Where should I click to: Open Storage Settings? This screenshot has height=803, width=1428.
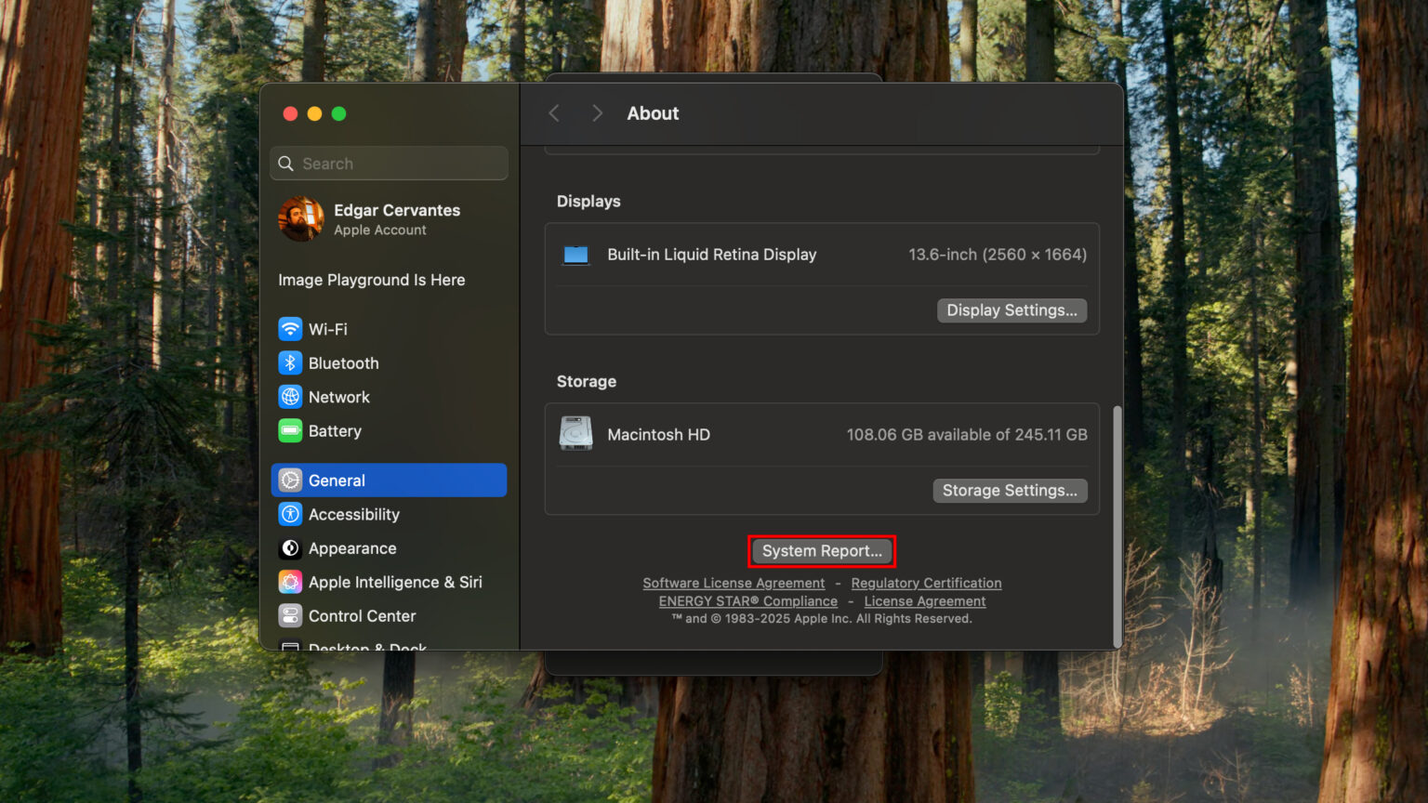(x=1010, y=490)
